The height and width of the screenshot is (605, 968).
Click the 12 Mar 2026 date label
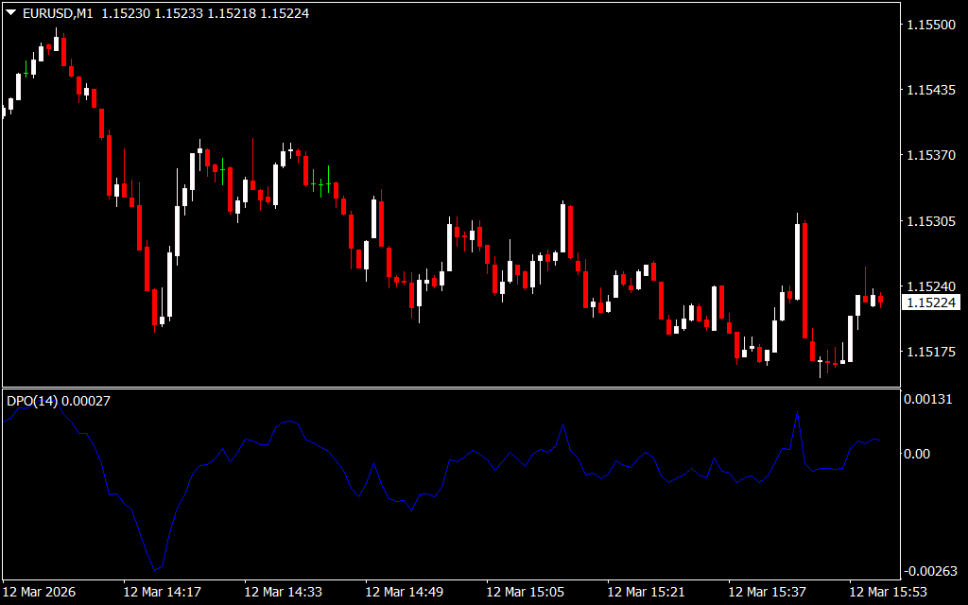click(40, 592)
